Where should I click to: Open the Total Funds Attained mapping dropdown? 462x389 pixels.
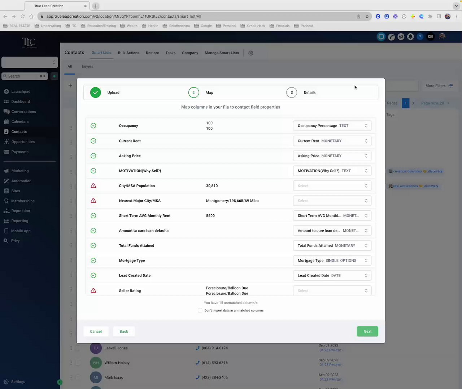click(x=332, y=246)
